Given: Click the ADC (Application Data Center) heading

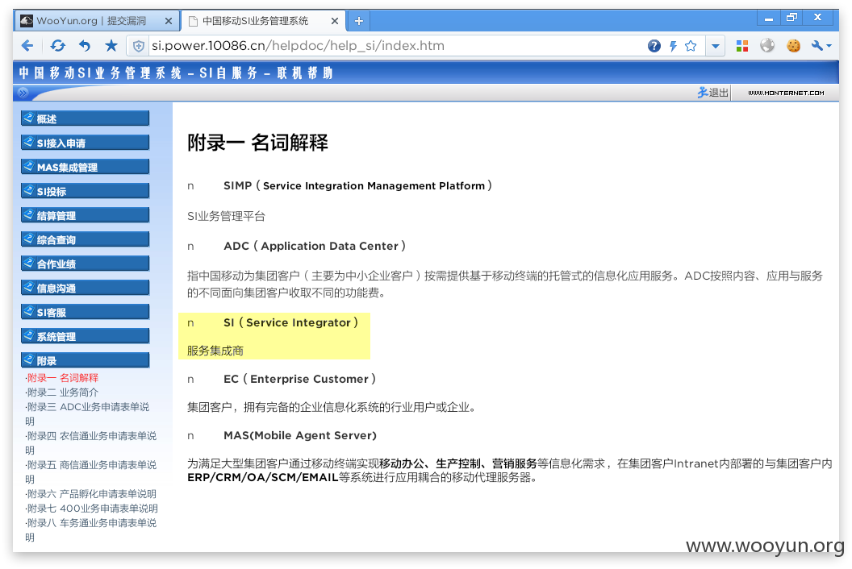Looking at the screenshot, I should point(315,246).
